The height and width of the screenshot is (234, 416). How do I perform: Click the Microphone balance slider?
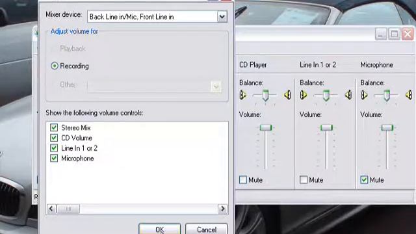point(387,96)
